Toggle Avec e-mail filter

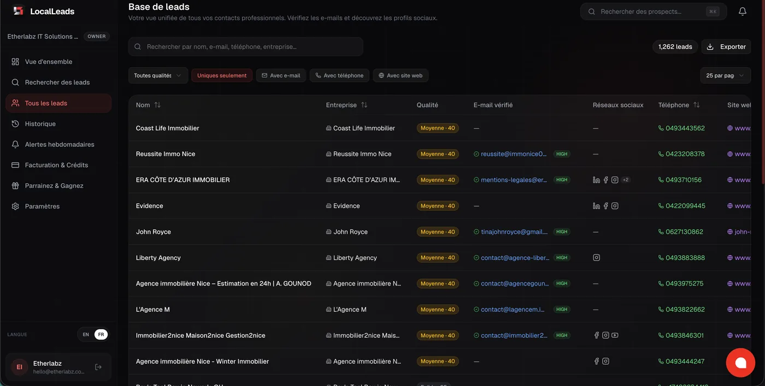[x=281, y=75]
